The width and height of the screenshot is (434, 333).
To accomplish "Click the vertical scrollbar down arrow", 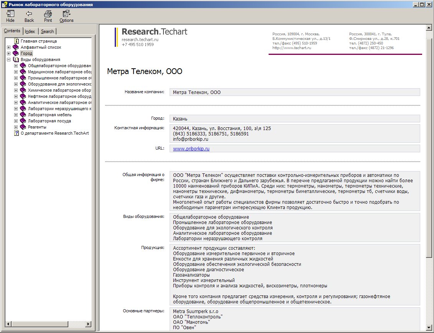I will coord(429,327).
